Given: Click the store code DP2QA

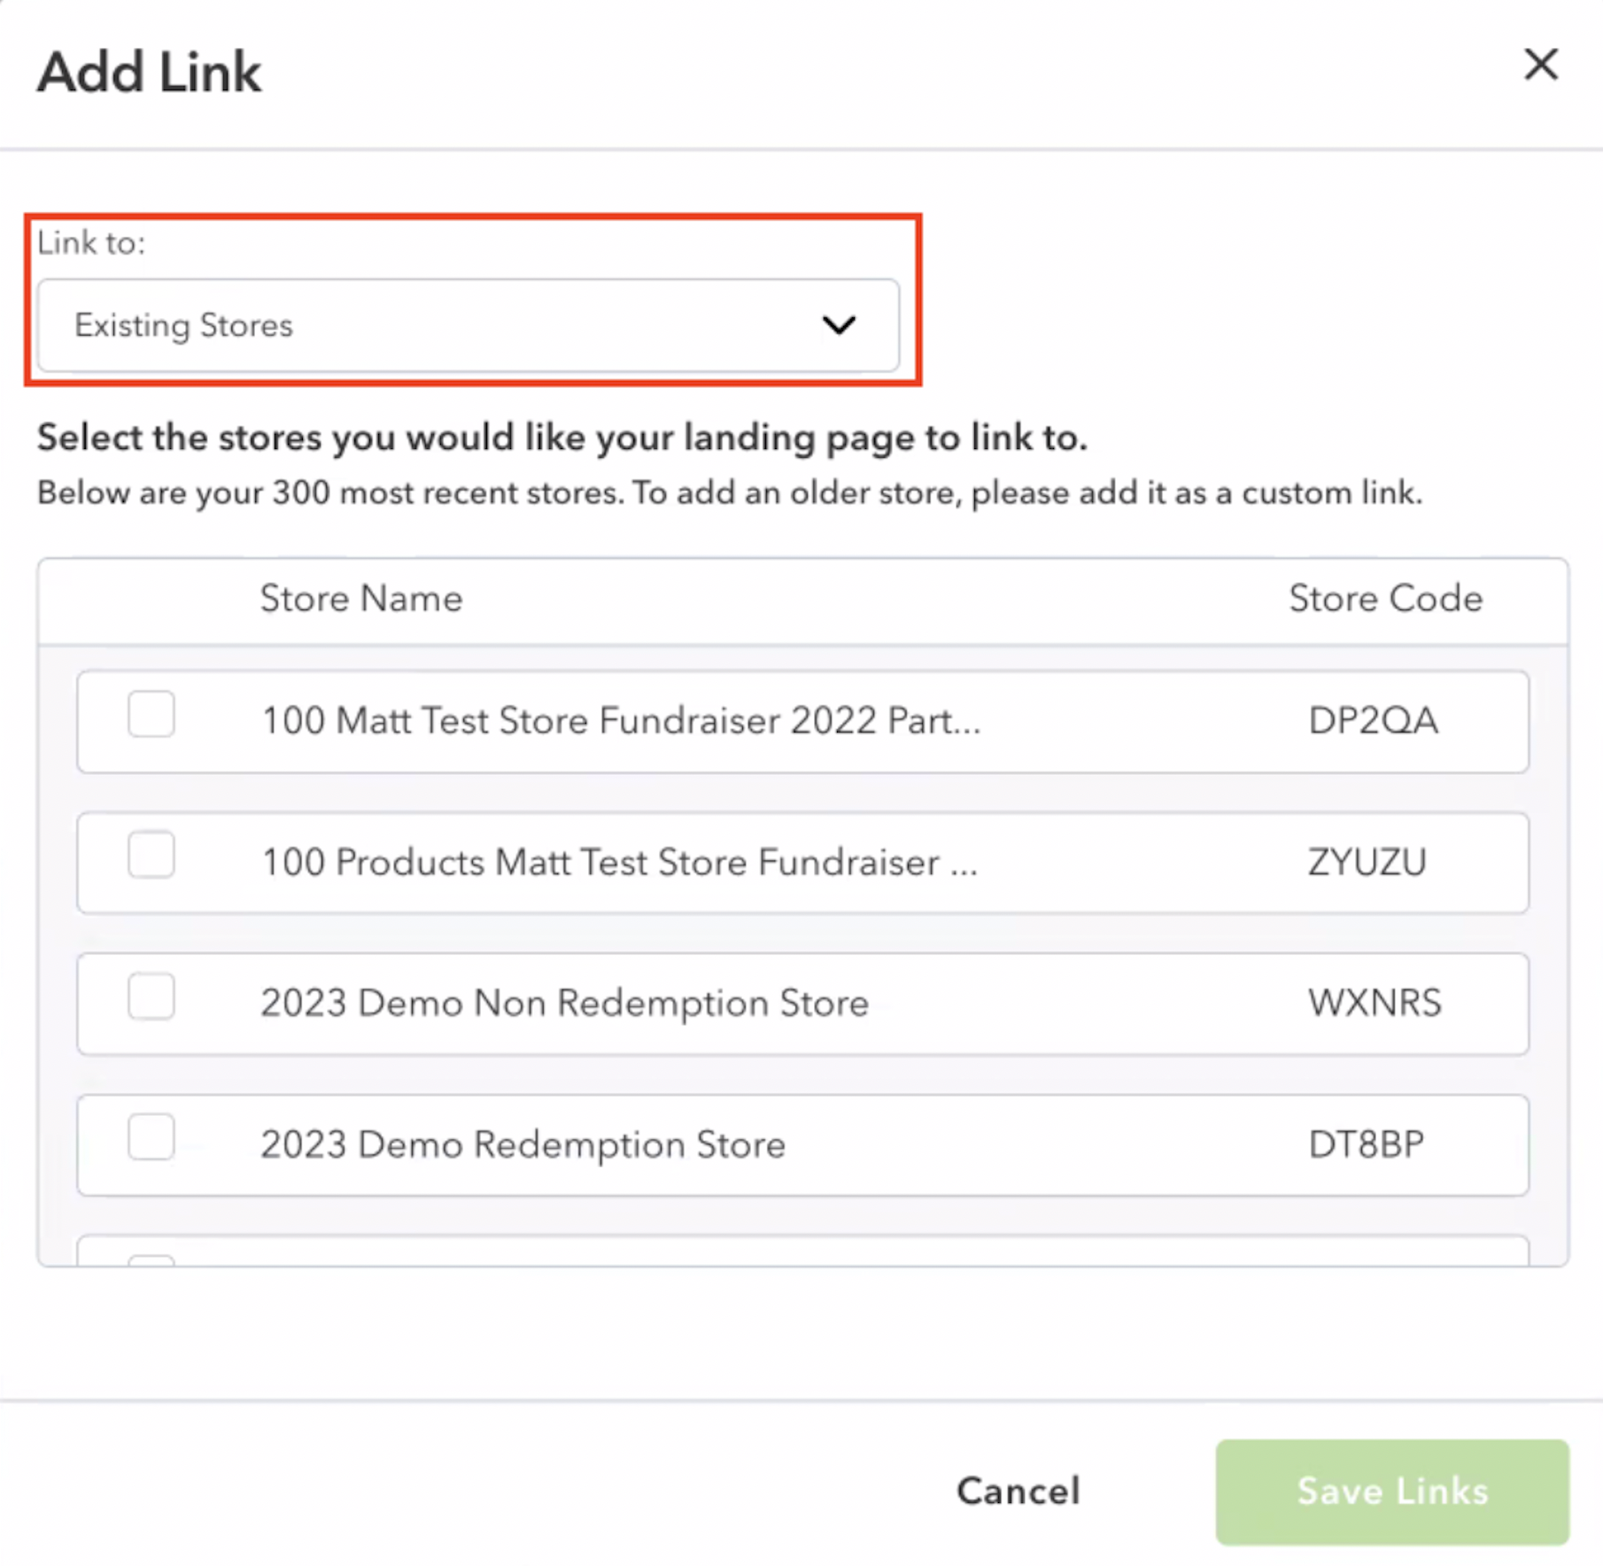Looking at the screenshot, I should click(1373, 721).
